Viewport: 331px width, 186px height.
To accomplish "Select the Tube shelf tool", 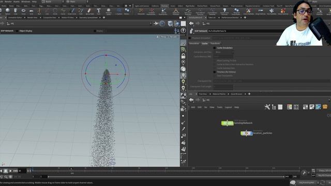I will 16,11.
